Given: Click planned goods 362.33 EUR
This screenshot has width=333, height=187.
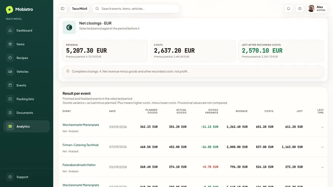Looking at the screenshot, I should click(149, 127).
